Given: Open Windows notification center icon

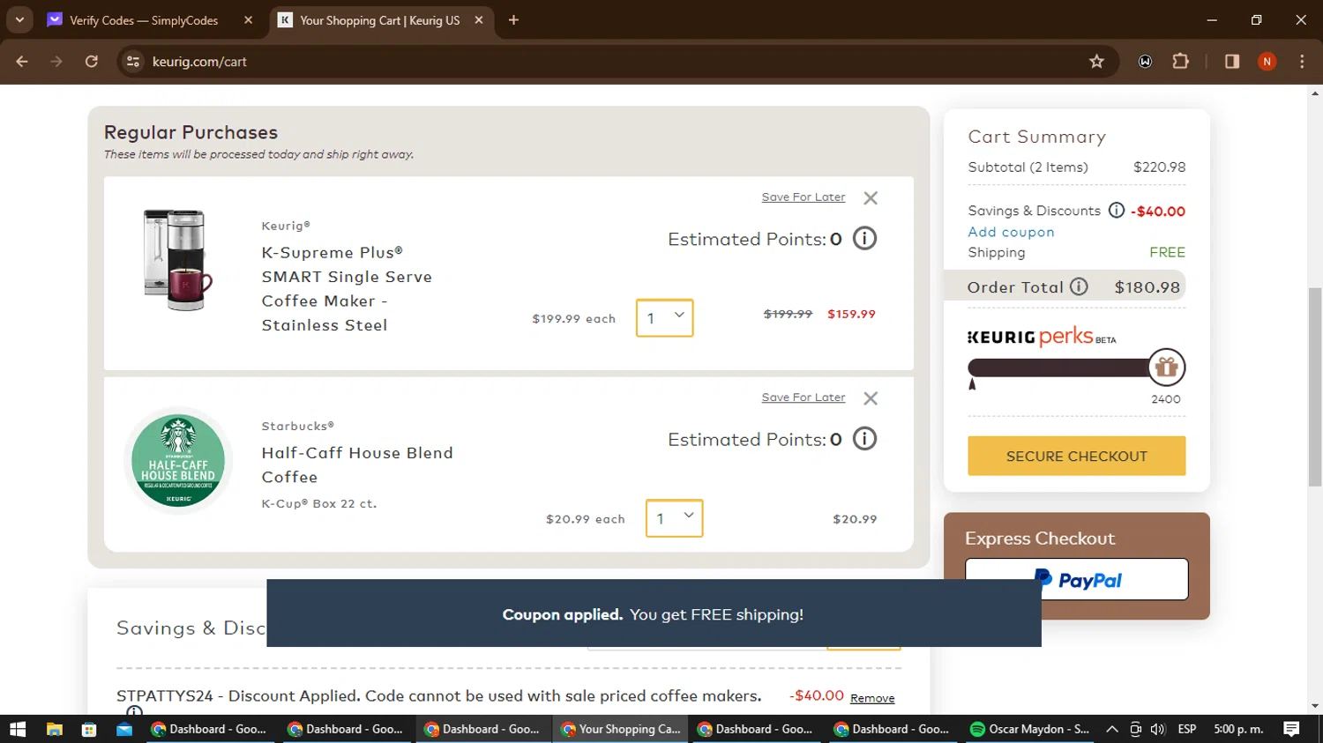Looking at the screenshot, I should coord(1291,729).
